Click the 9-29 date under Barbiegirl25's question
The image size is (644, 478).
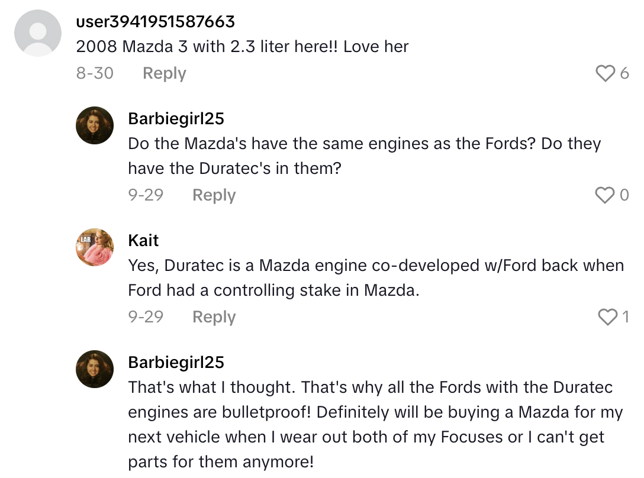[x=146, y=195]
